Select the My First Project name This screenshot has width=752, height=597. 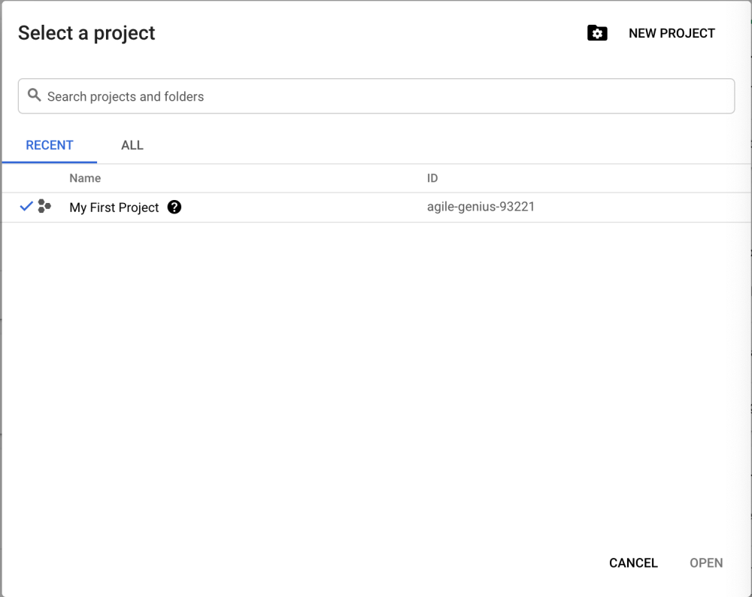(x=114, y=208)
